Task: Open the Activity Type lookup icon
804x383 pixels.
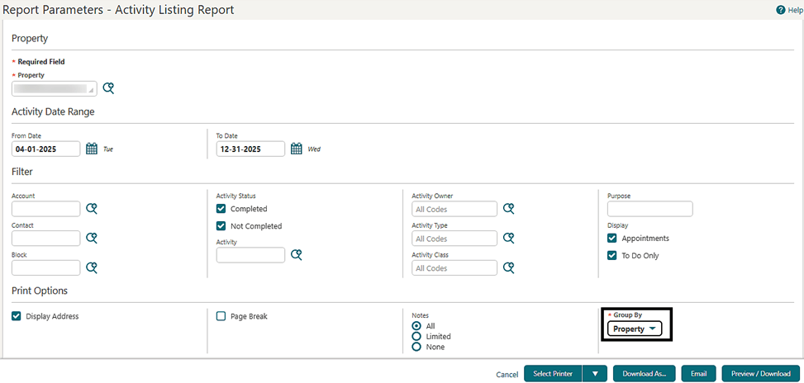Action: pyautogui.click(x=508, y=238)
